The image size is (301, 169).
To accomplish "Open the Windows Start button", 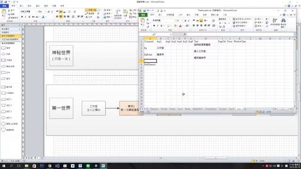I will tap(4, 166).
